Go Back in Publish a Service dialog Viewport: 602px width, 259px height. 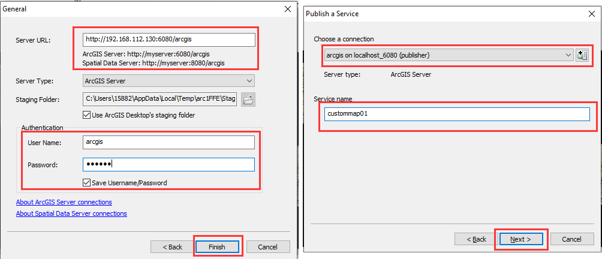(x=476, y=239)
